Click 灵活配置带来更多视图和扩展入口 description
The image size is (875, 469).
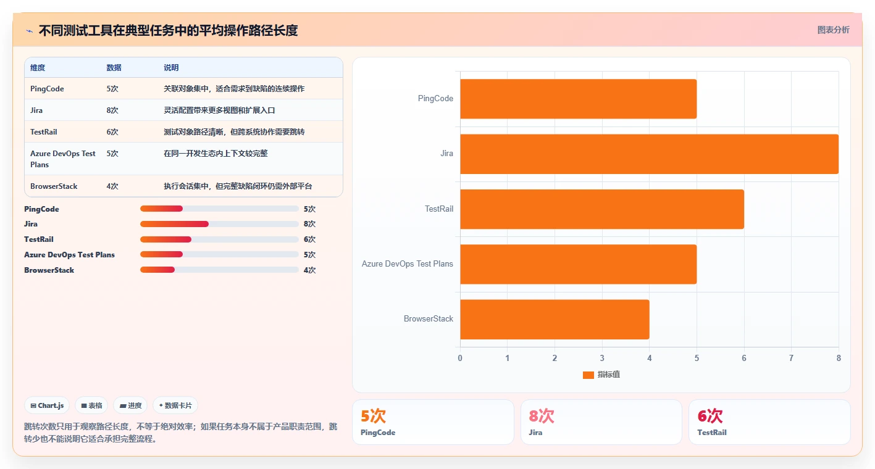point(219,110)
